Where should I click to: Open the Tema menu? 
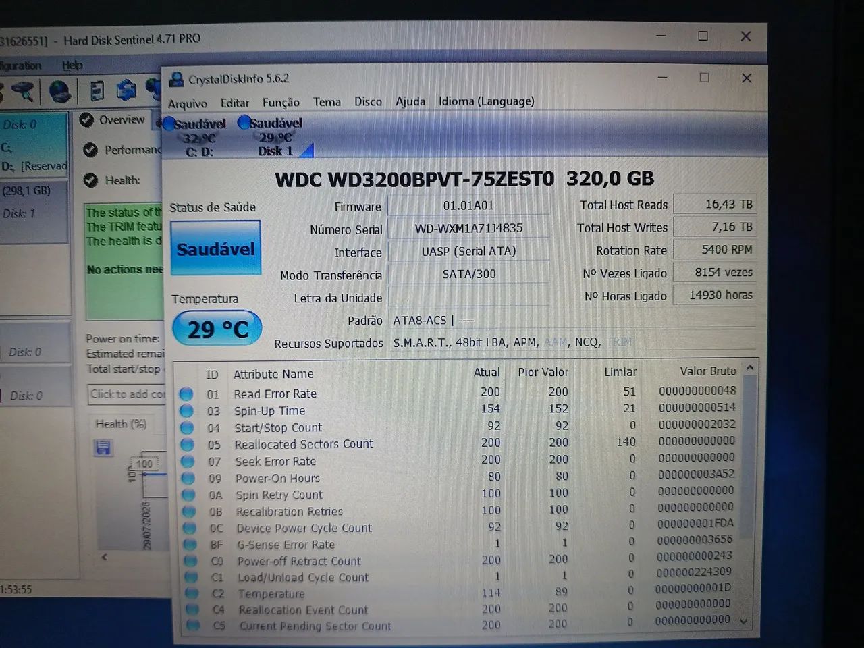(x=327, y=102)
